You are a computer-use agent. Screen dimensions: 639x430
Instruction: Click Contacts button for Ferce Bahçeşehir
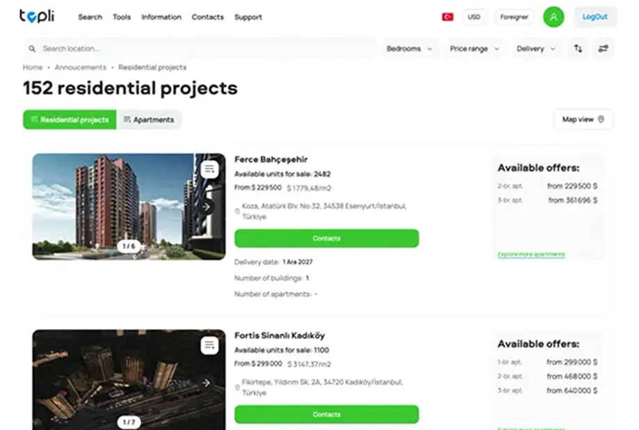click(x=326, y=238)
